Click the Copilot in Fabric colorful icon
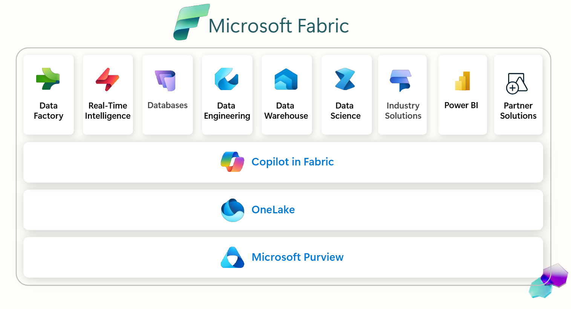The width and height of the screenshot is (571, 309). coord(233,162)
